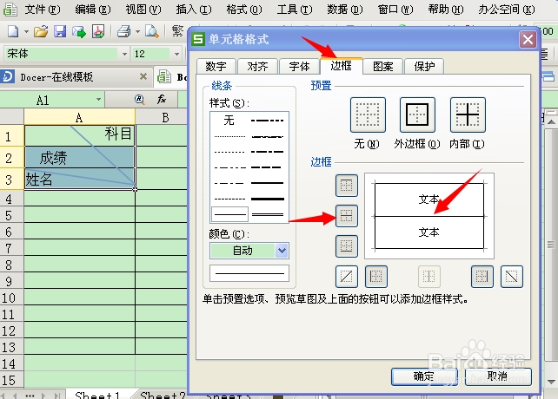The image size is (558, 399).
Task: Choose 无 (no line) style
Action: (x=229, y=121)
